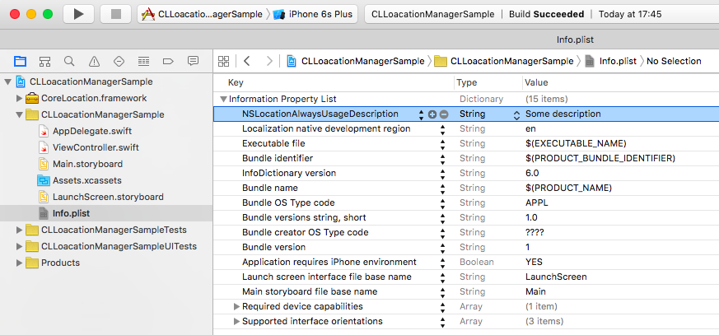The width and height of the screenshot is (719, 335).
Task: Open the type stepper for the NSLocationAlwaysUsageDescription row
Action: click(517, 114)
